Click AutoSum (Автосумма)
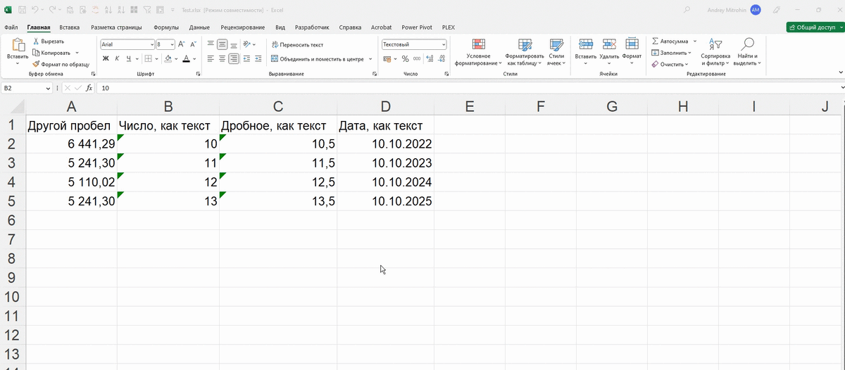Image resolution: width=845 pixels, height=370 pixels. [x=670, y=42]
